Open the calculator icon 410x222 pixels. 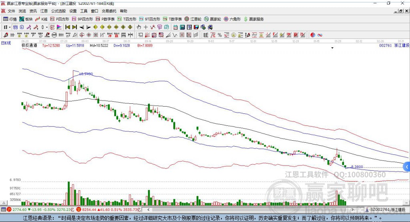tap(182, 27)
